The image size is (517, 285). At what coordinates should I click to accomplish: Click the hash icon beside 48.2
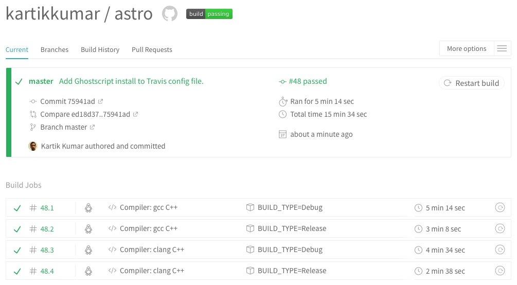tap(33, 229)
